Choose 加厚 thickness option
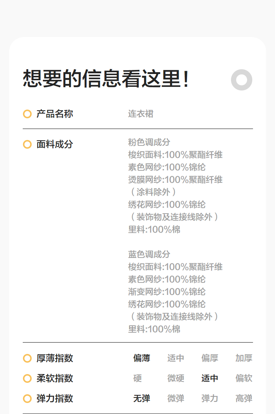The height and width of the screenshot is (414, 275). coord(244,358)
